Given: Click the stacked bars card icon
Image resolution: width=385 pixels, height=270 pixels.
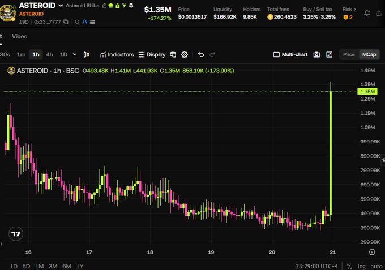Looking at the screenshot, I should pos(92,22).
